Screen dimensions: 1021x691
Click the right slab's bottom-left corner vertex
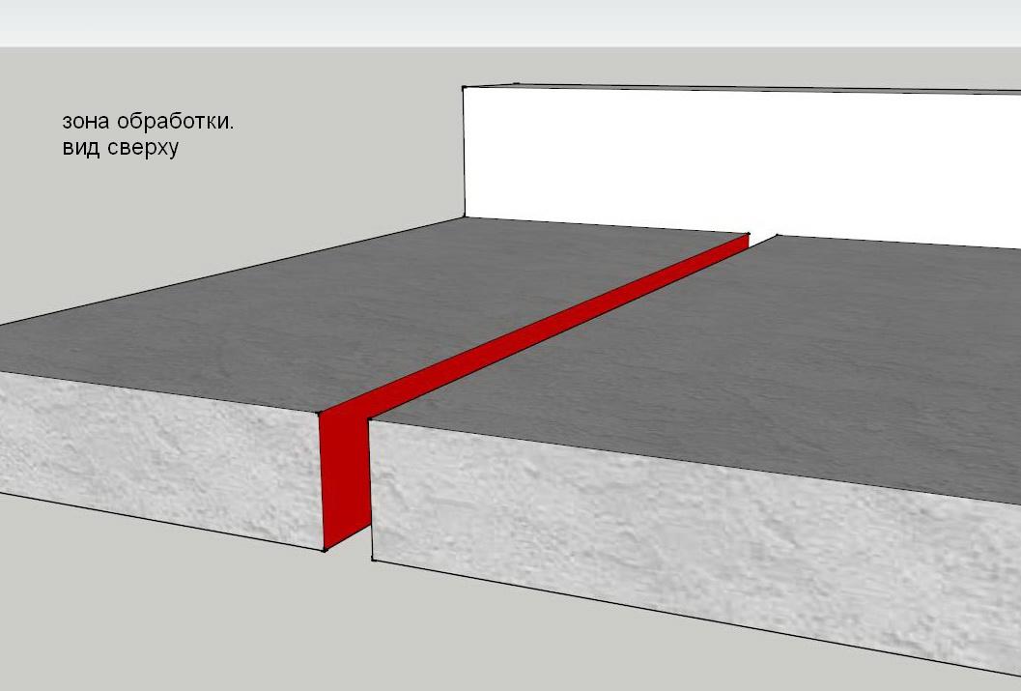(373, 559)
